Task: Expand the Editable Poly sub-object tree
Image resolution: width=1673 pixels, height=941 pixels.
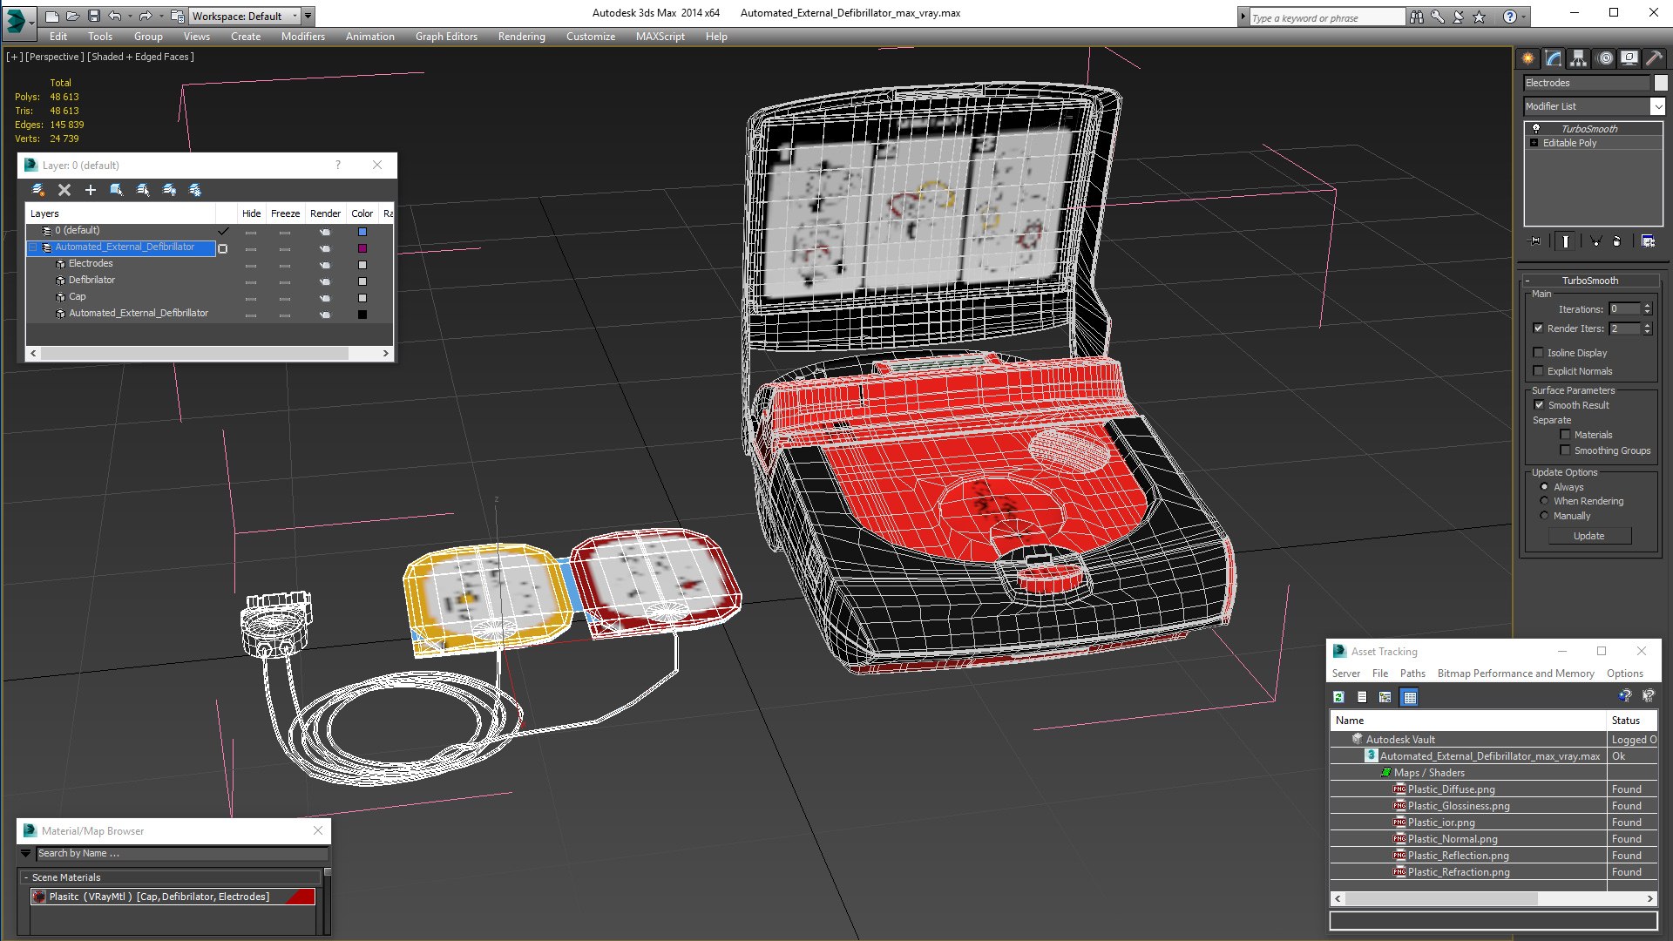Action: point(1534,143)
